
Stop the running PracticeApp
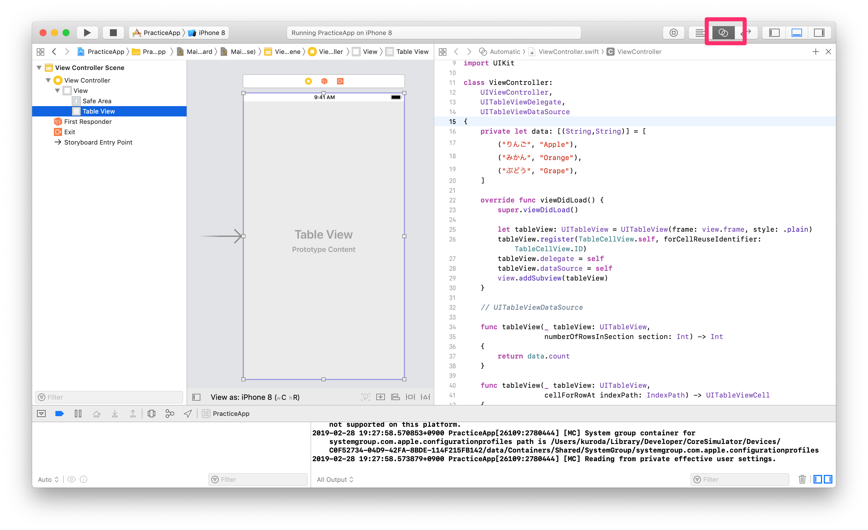tap(113, 33)
